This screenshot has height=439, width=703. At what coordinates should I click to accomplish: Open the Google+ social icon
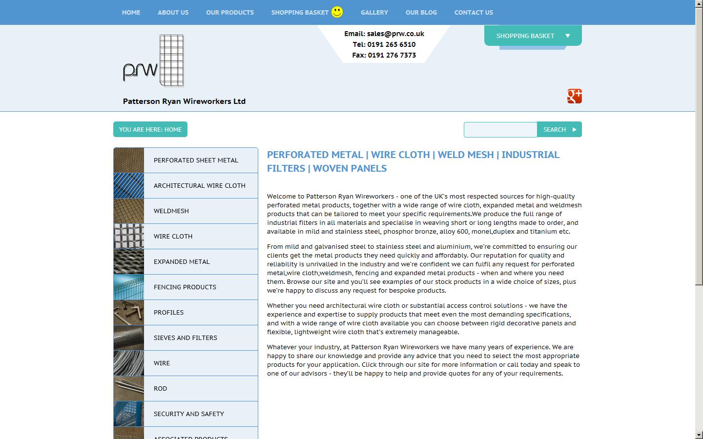click(x=575, y=96)
